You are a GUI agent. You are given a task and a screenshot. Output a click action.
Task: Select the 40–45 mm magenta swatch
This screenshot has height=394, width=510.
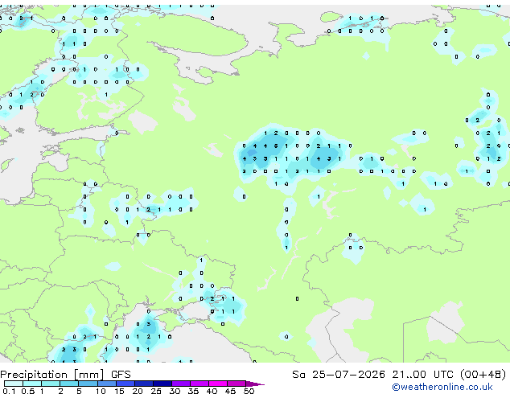(218, 384)
